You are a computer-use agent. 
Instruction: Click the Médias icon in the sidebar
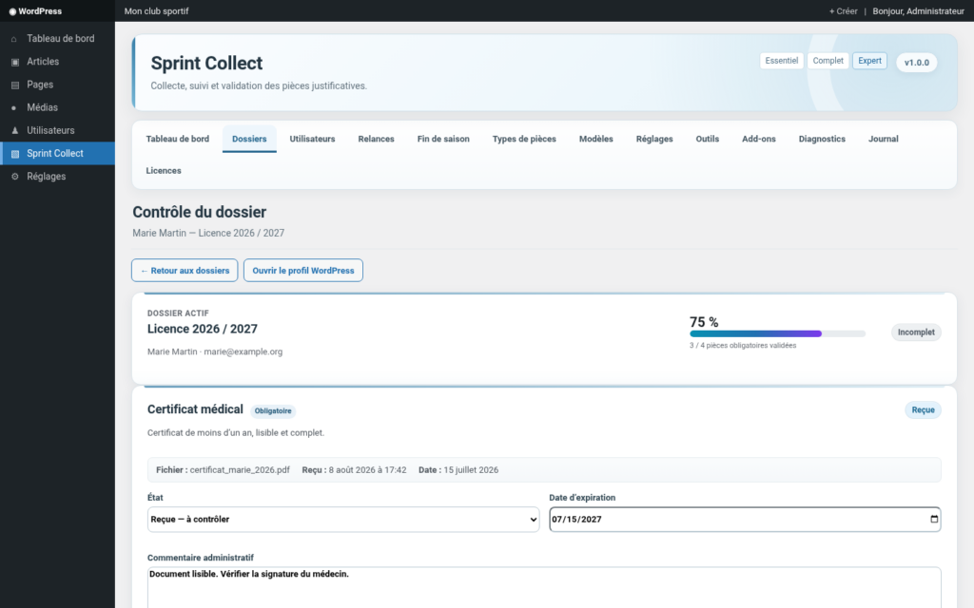tap(14, 108)
